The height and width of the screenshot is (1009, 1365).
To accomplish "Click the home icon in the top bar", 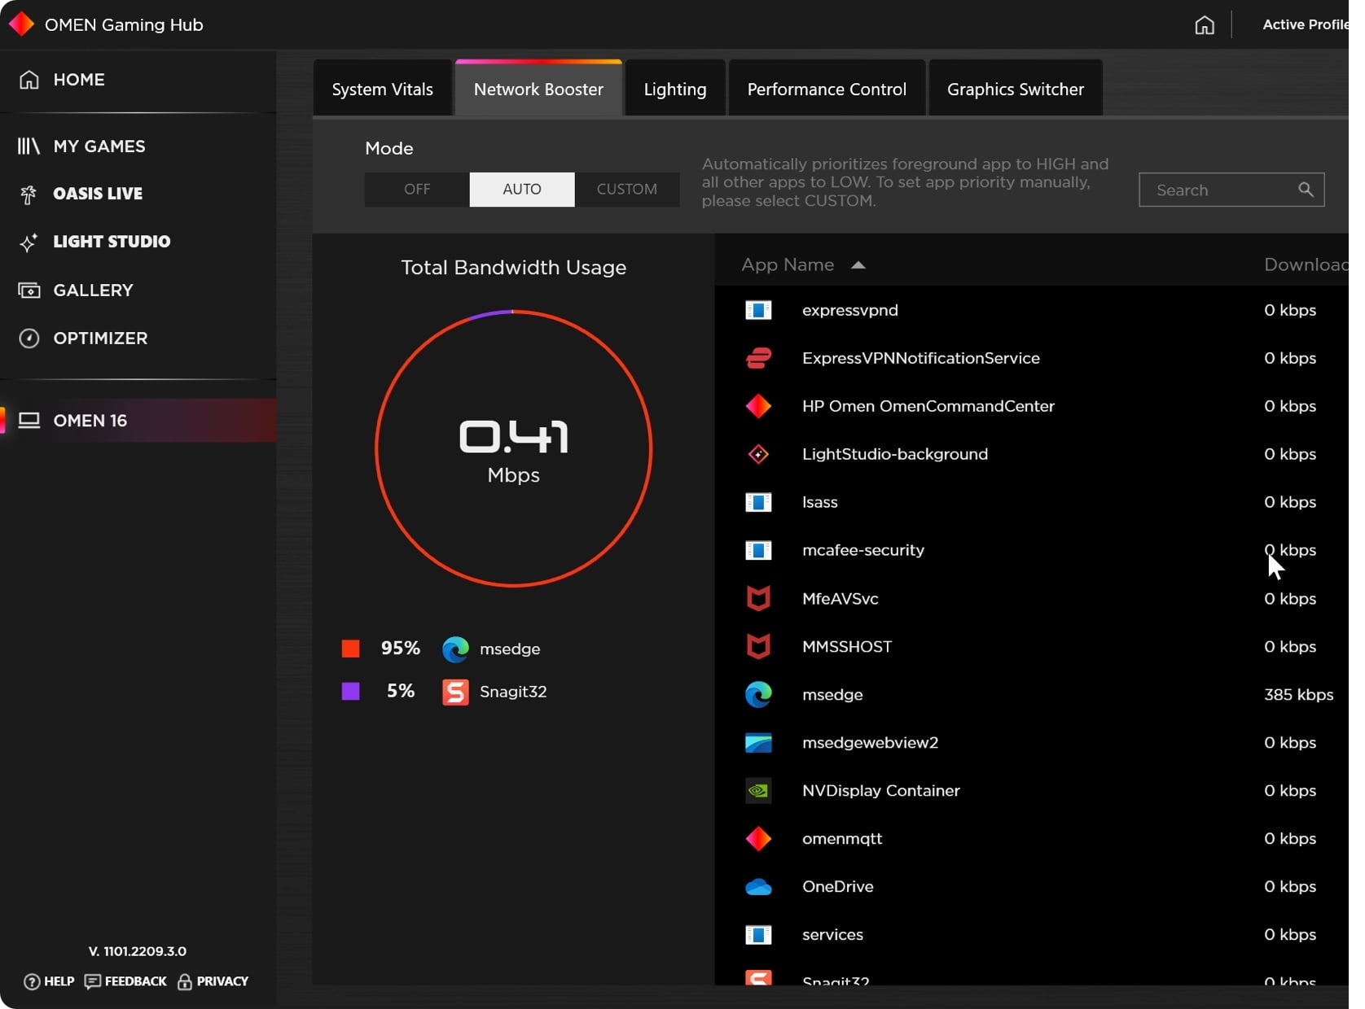I will (x=1204, y=25).
